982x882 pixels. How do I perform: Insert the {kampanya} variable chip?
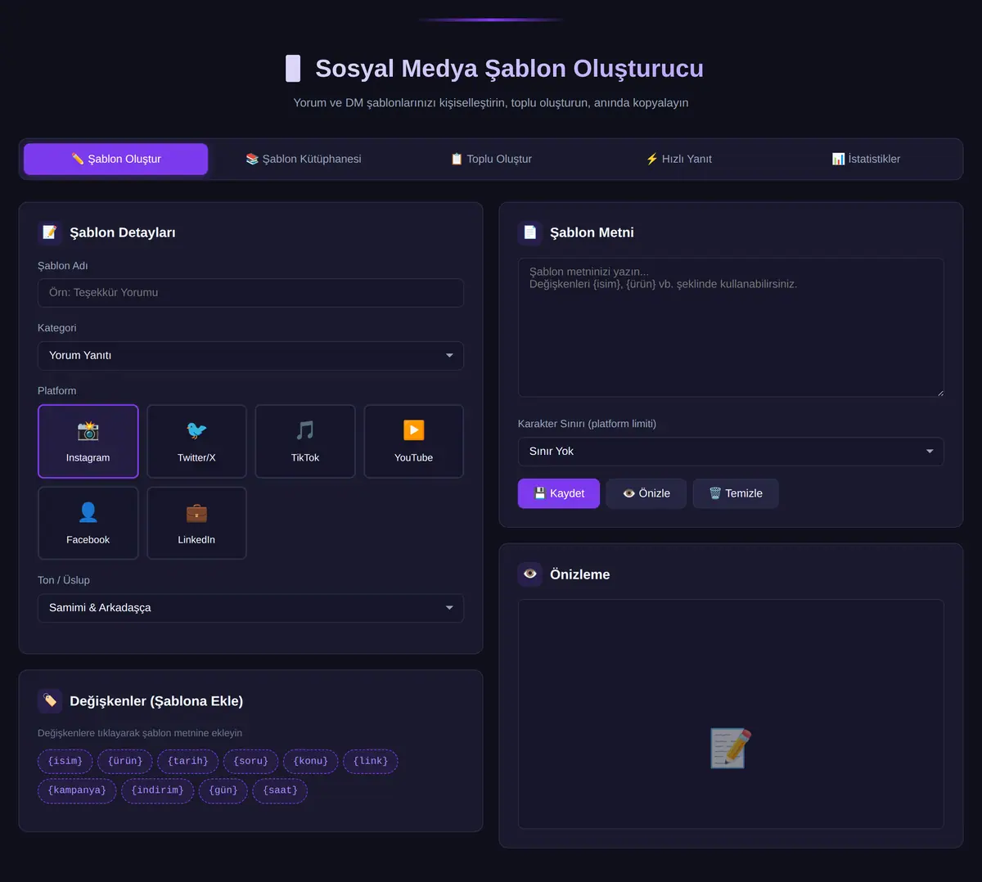(x=77, y=790)
